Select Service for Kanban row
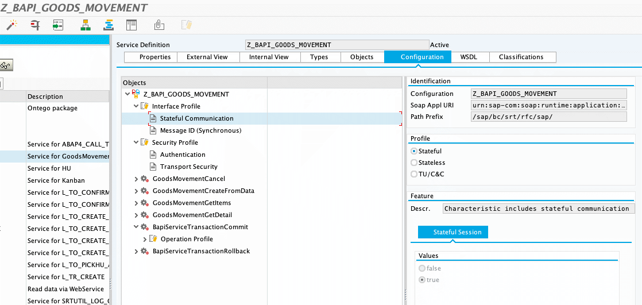Viewport: 642px width, 305px height. pyautogui.click(x=56, y=180)
